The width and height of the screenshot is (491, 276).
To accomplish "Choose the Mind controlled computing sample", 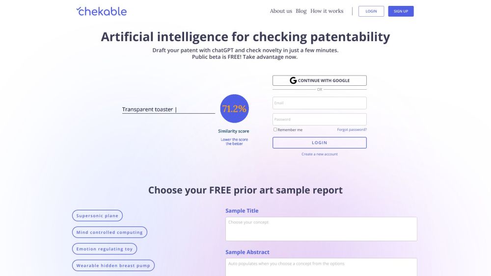I will [109, 232].
